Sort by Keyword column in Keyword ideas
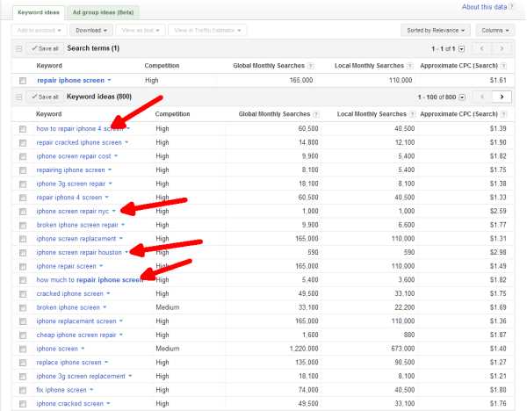This screenshot has height=411, width=527. tap(48, 114)
